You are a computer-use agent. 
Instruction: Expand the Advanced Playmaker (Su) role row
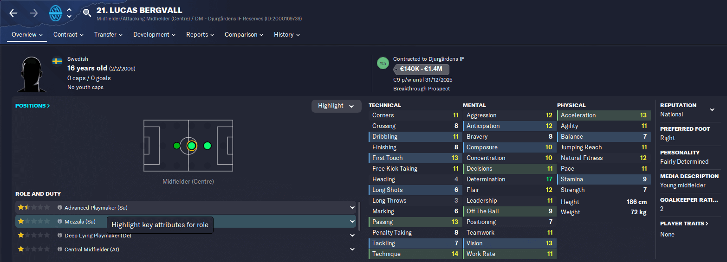coord(352,208)
